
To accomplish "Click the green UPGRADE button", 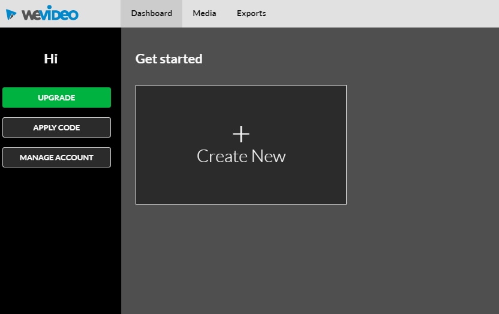I will tap(56, 97).
